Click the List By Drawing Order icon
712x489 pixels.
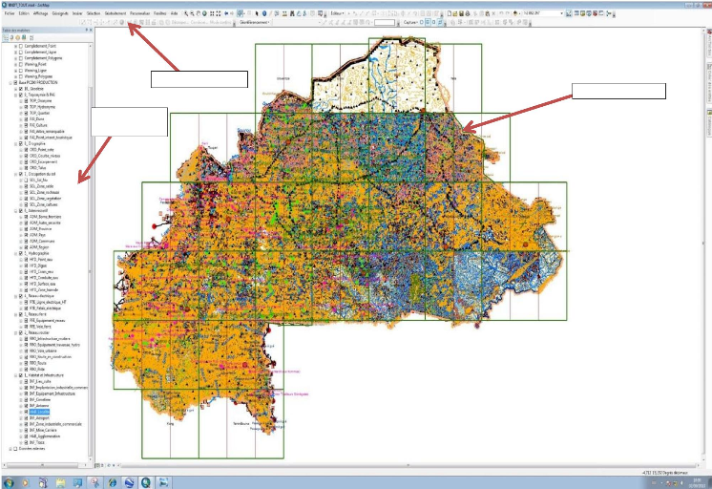6,37
